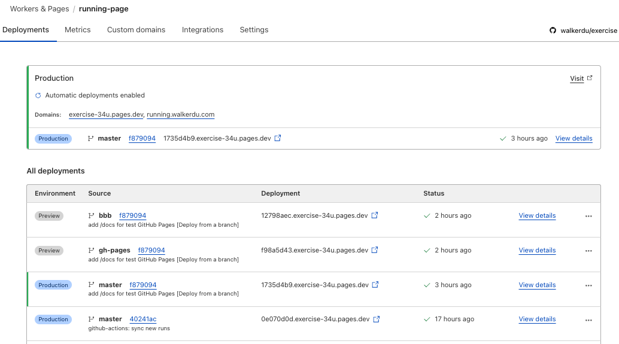Click commit hash 40241ac link

pos(143,319)
